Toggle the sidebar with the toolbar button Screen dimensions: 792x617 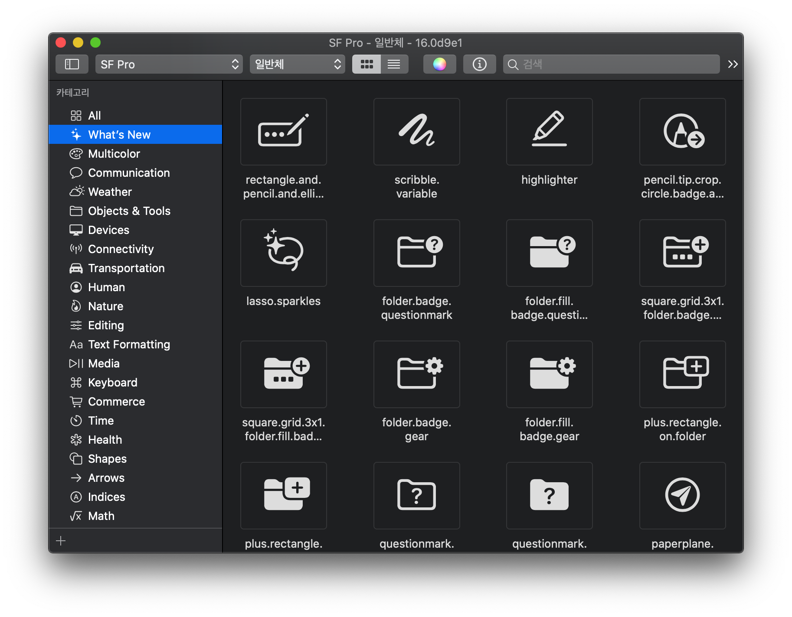coord(72,65)
